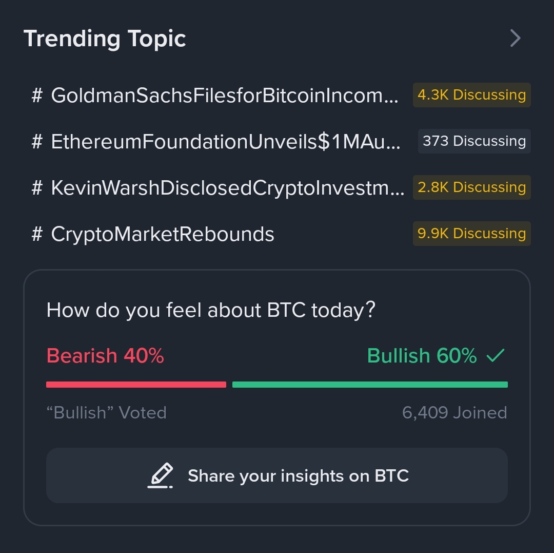Tap the pencil edit icon
Image resolution: width=554 pixels, height=553 pixels.
coord(161,475)
